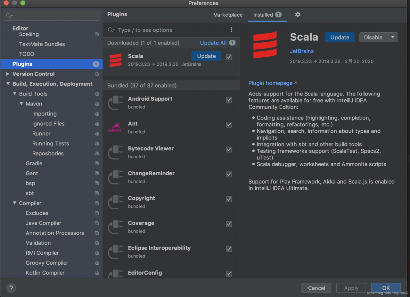Click the project-level icon beside Gradle
Screen dimensions: 410x297
pos(97,163)
